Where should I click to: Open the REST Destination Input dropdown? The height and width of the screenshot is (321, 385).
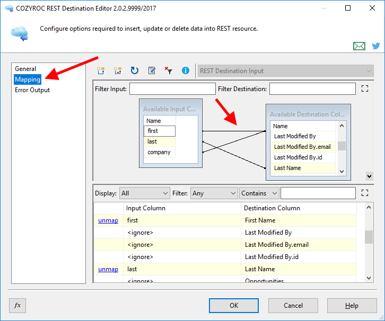pyautogui.click(x=285, y=71)
